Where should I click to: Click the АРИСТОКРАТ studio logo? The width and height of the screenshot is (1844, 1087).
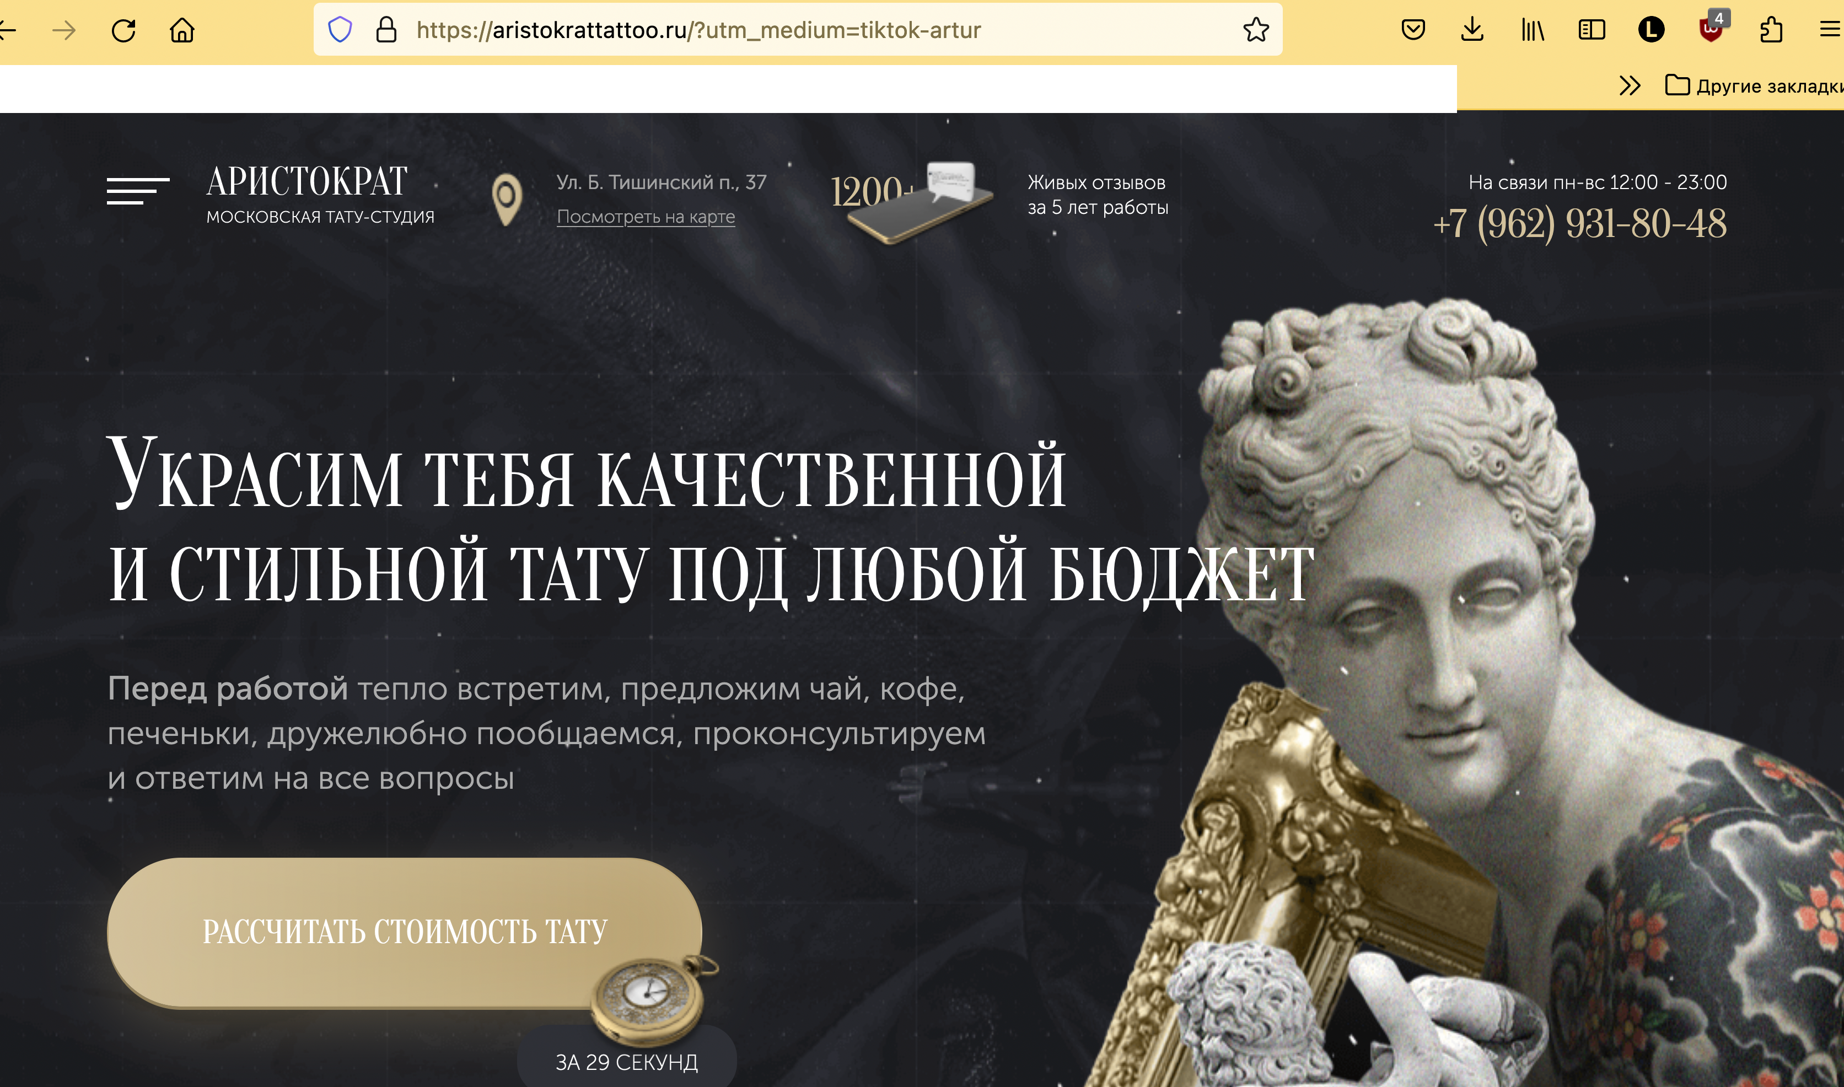coord(320,194)
